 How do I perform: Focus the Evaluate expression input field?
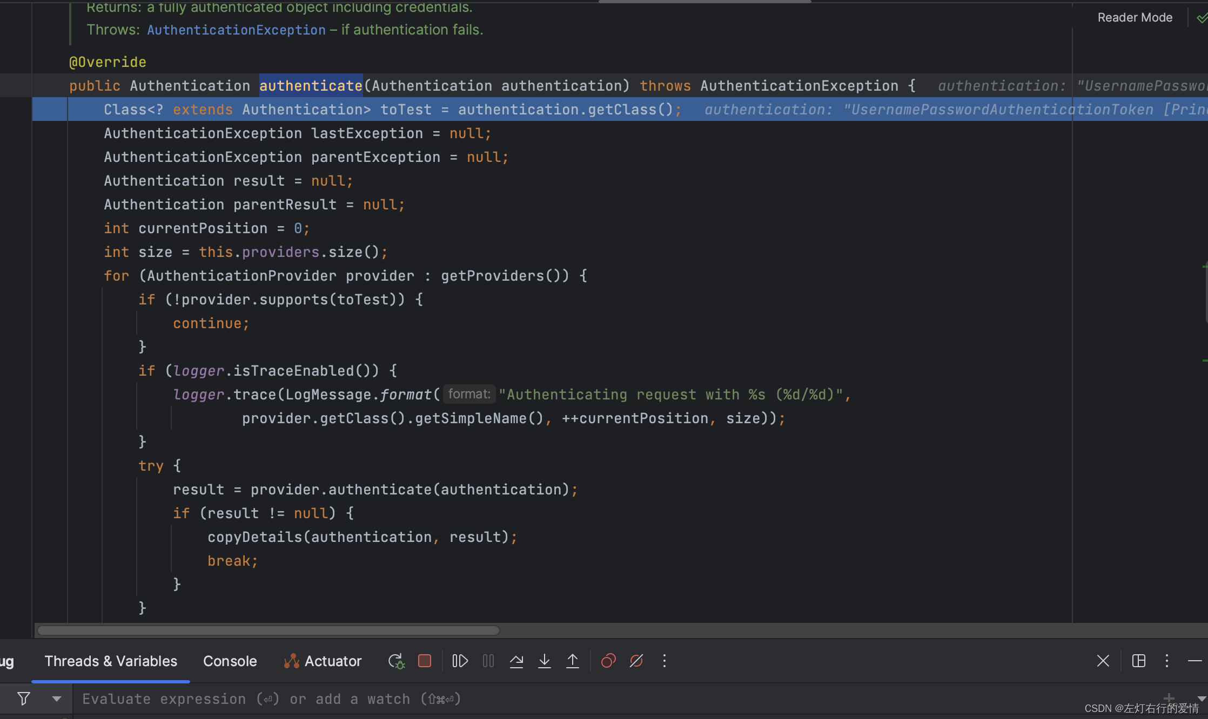[616, 699]
